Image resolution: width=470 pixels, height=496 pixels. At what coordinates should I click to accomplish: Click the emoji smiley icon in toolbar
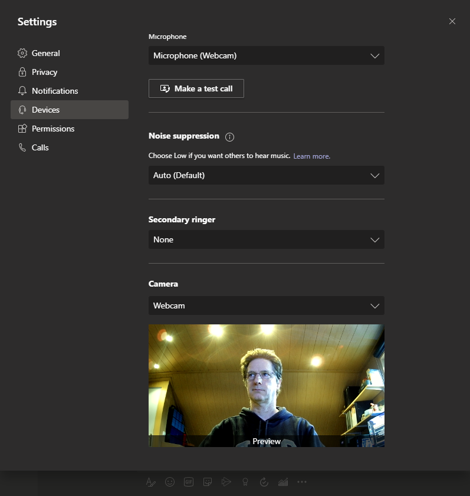[170, 482]
